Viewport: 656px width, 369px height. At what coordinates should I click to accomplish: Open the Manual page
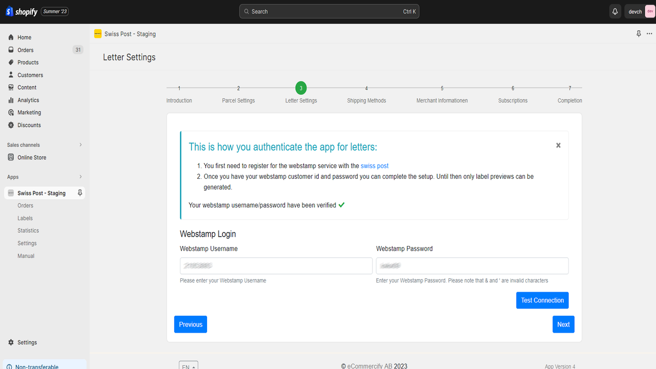pyautogui.click(x=26, y=256)
